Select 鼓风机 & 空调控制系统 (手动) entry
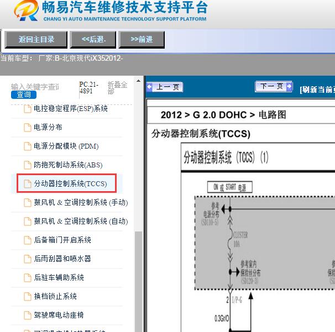Image resolution: width=335 pixels, height=332 pixels. pos(81,203)
